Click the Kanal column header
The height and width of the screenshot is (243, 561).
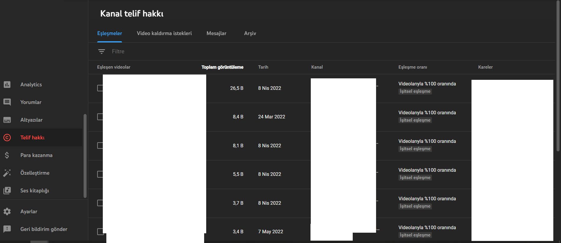317,67
